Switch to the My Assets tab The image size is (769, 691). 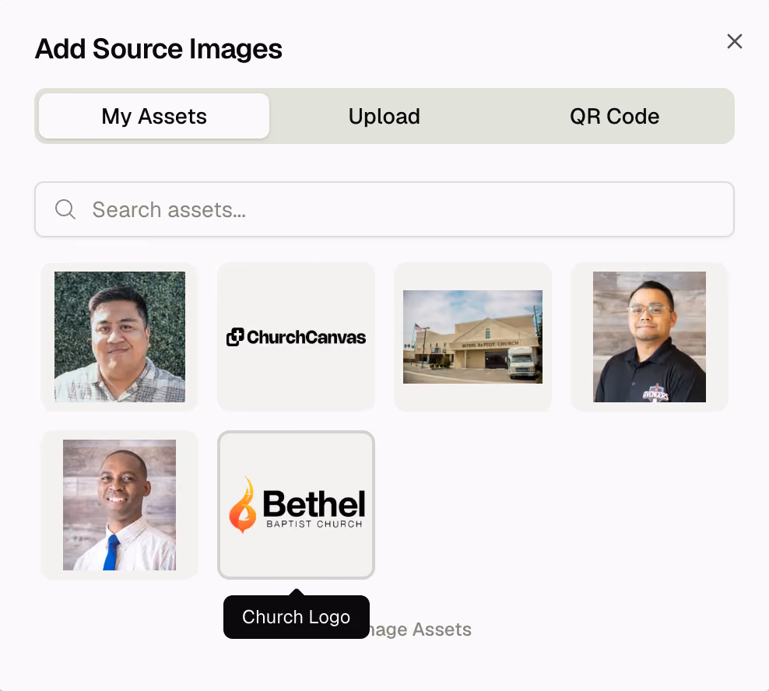pos(154,116)
